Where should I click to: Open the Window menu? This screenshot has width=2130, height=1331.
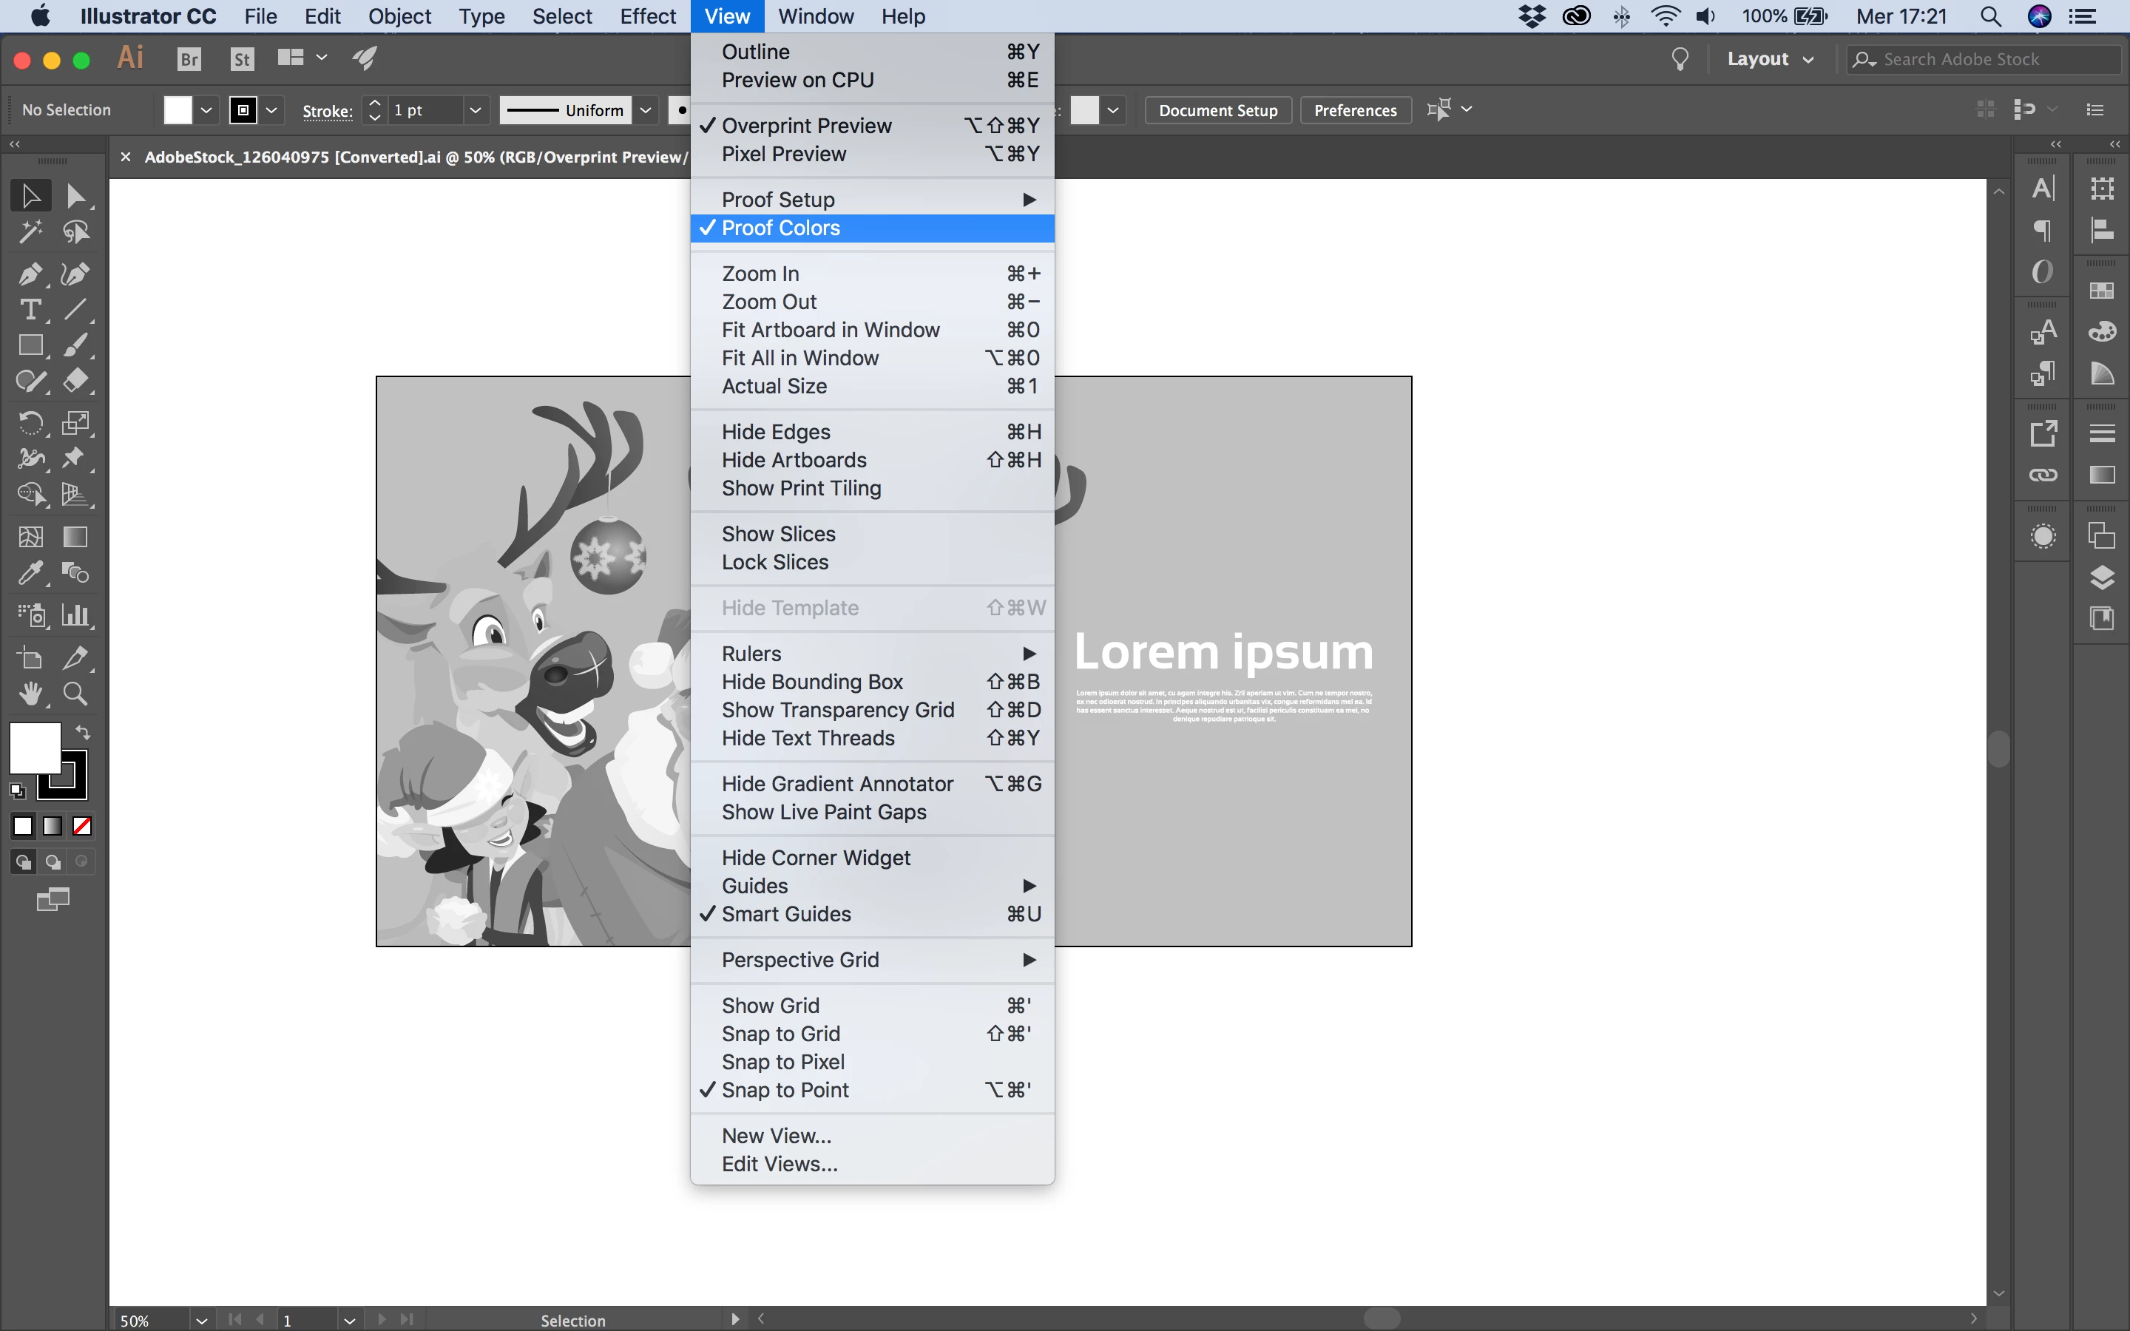pyautogui.click(x=815, y=17)
